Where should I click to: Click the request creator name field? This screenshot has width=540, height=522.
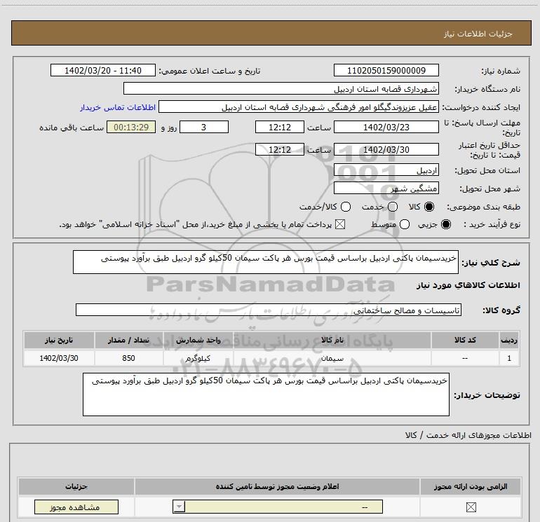coord(299,107)
